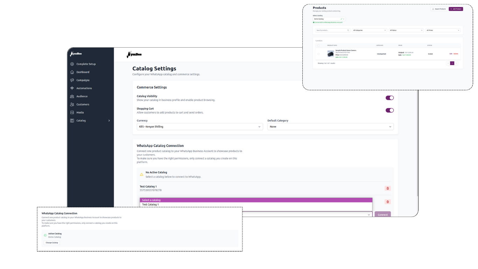Click the search magnifier in the products filter
The width and height of the screenshot is (478, 269).
click(348, 30)
